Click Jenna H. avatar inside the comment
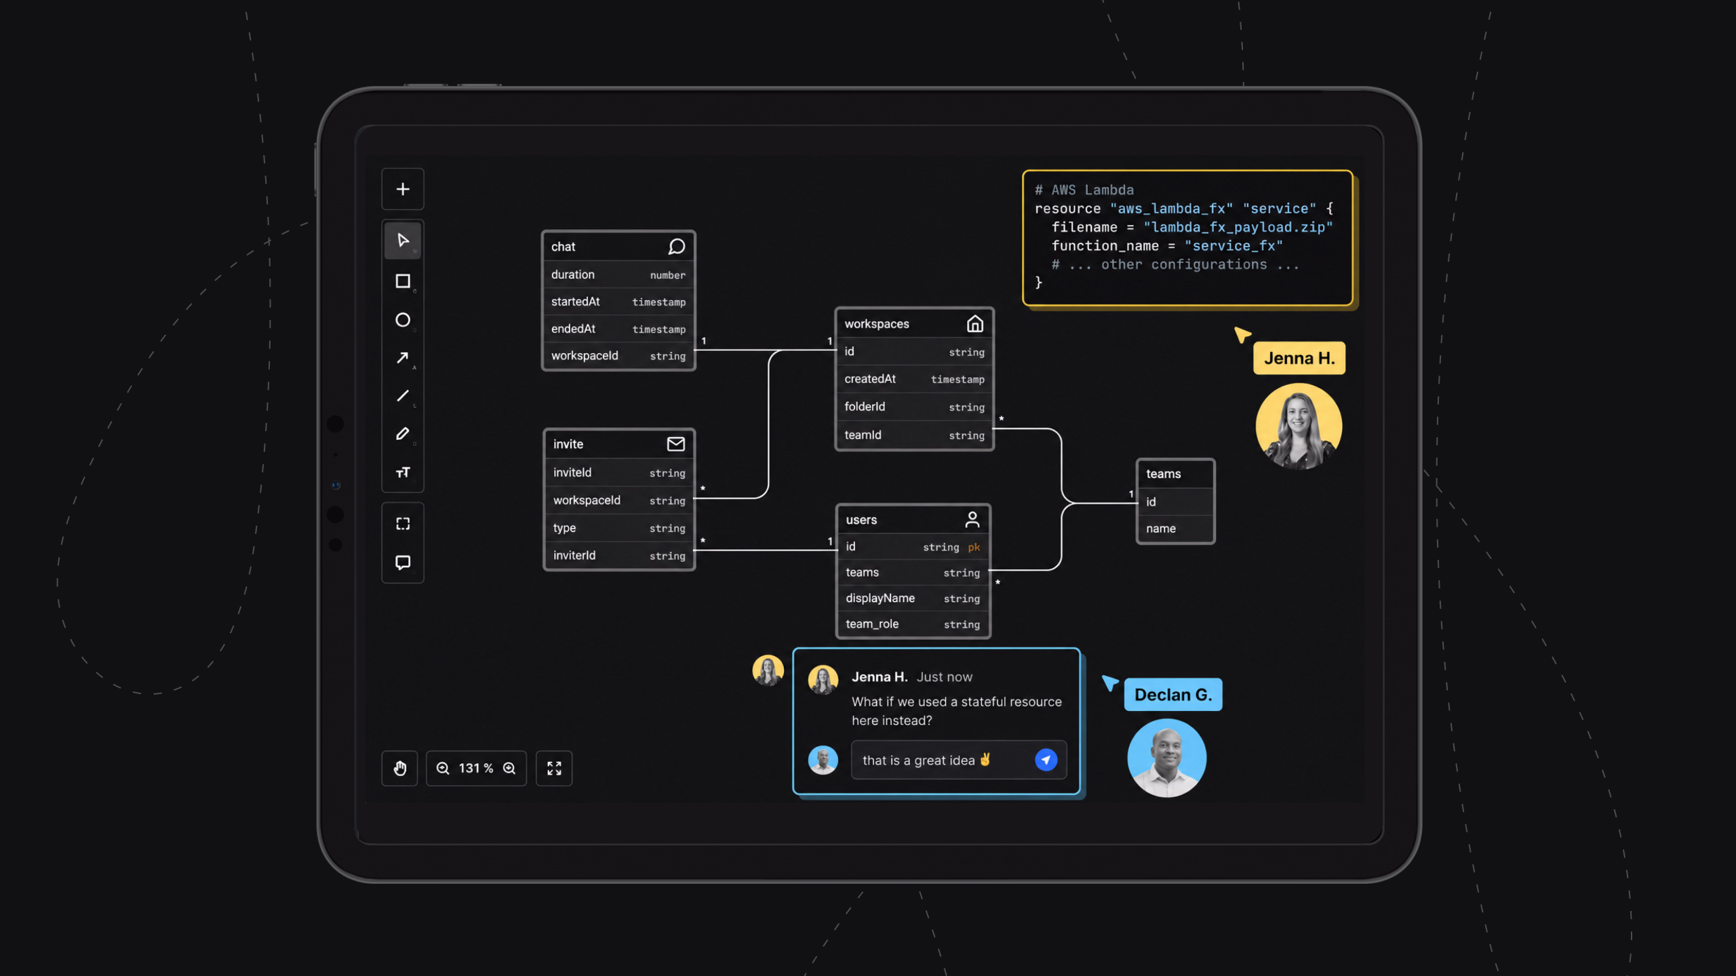 (823, 680)
